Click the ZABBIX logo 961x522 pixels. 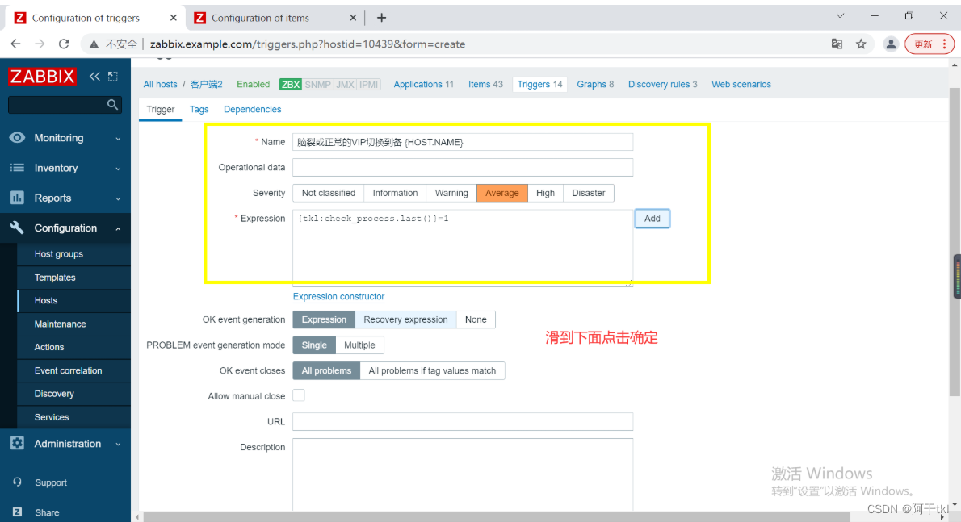[42, 77]
